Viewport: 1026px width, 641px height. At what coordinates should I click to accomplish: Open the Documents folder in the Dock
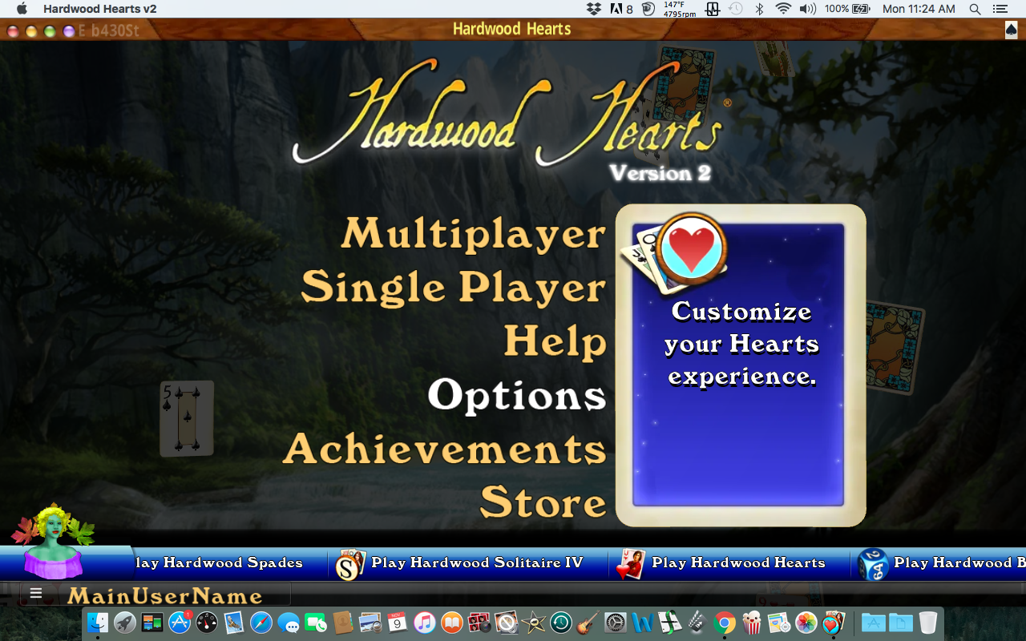[899, 623]
